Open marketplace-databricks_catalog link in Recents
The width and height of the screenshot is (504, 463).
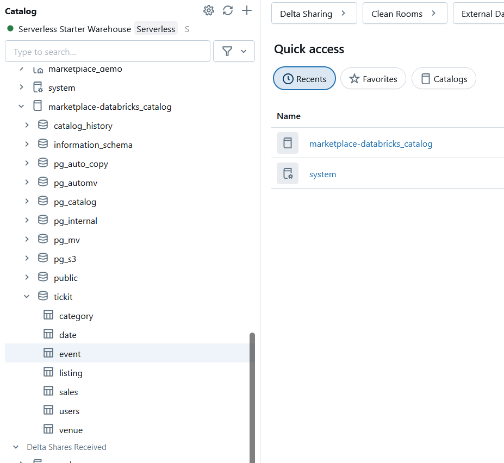pyautogui.click(x=371, y=144)
